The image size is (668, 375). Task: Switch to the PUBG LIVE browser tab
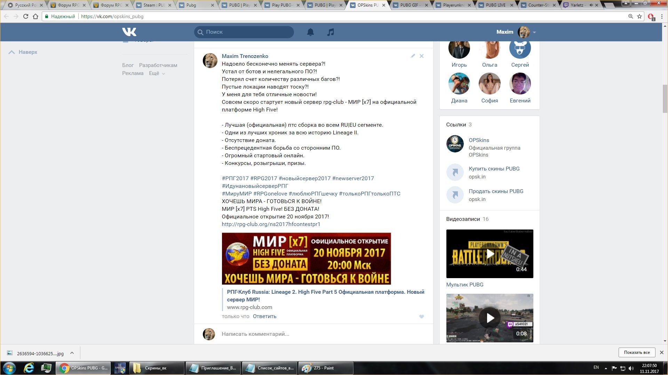click(x=495, y=5)
